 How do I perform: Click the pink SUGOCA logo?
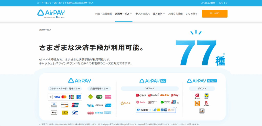tap(90, 113)
